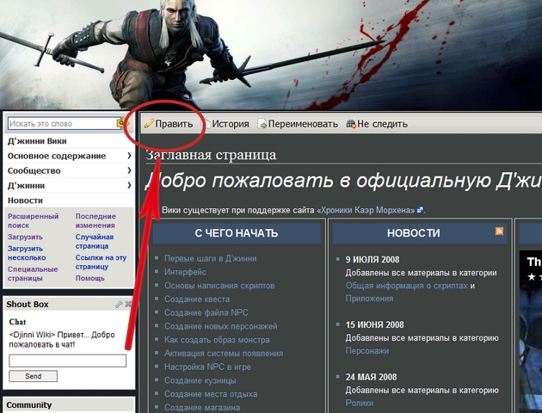
Task: Click the 15 ИЮНЯ 2008 news date
Action: [x=375, y=324]
